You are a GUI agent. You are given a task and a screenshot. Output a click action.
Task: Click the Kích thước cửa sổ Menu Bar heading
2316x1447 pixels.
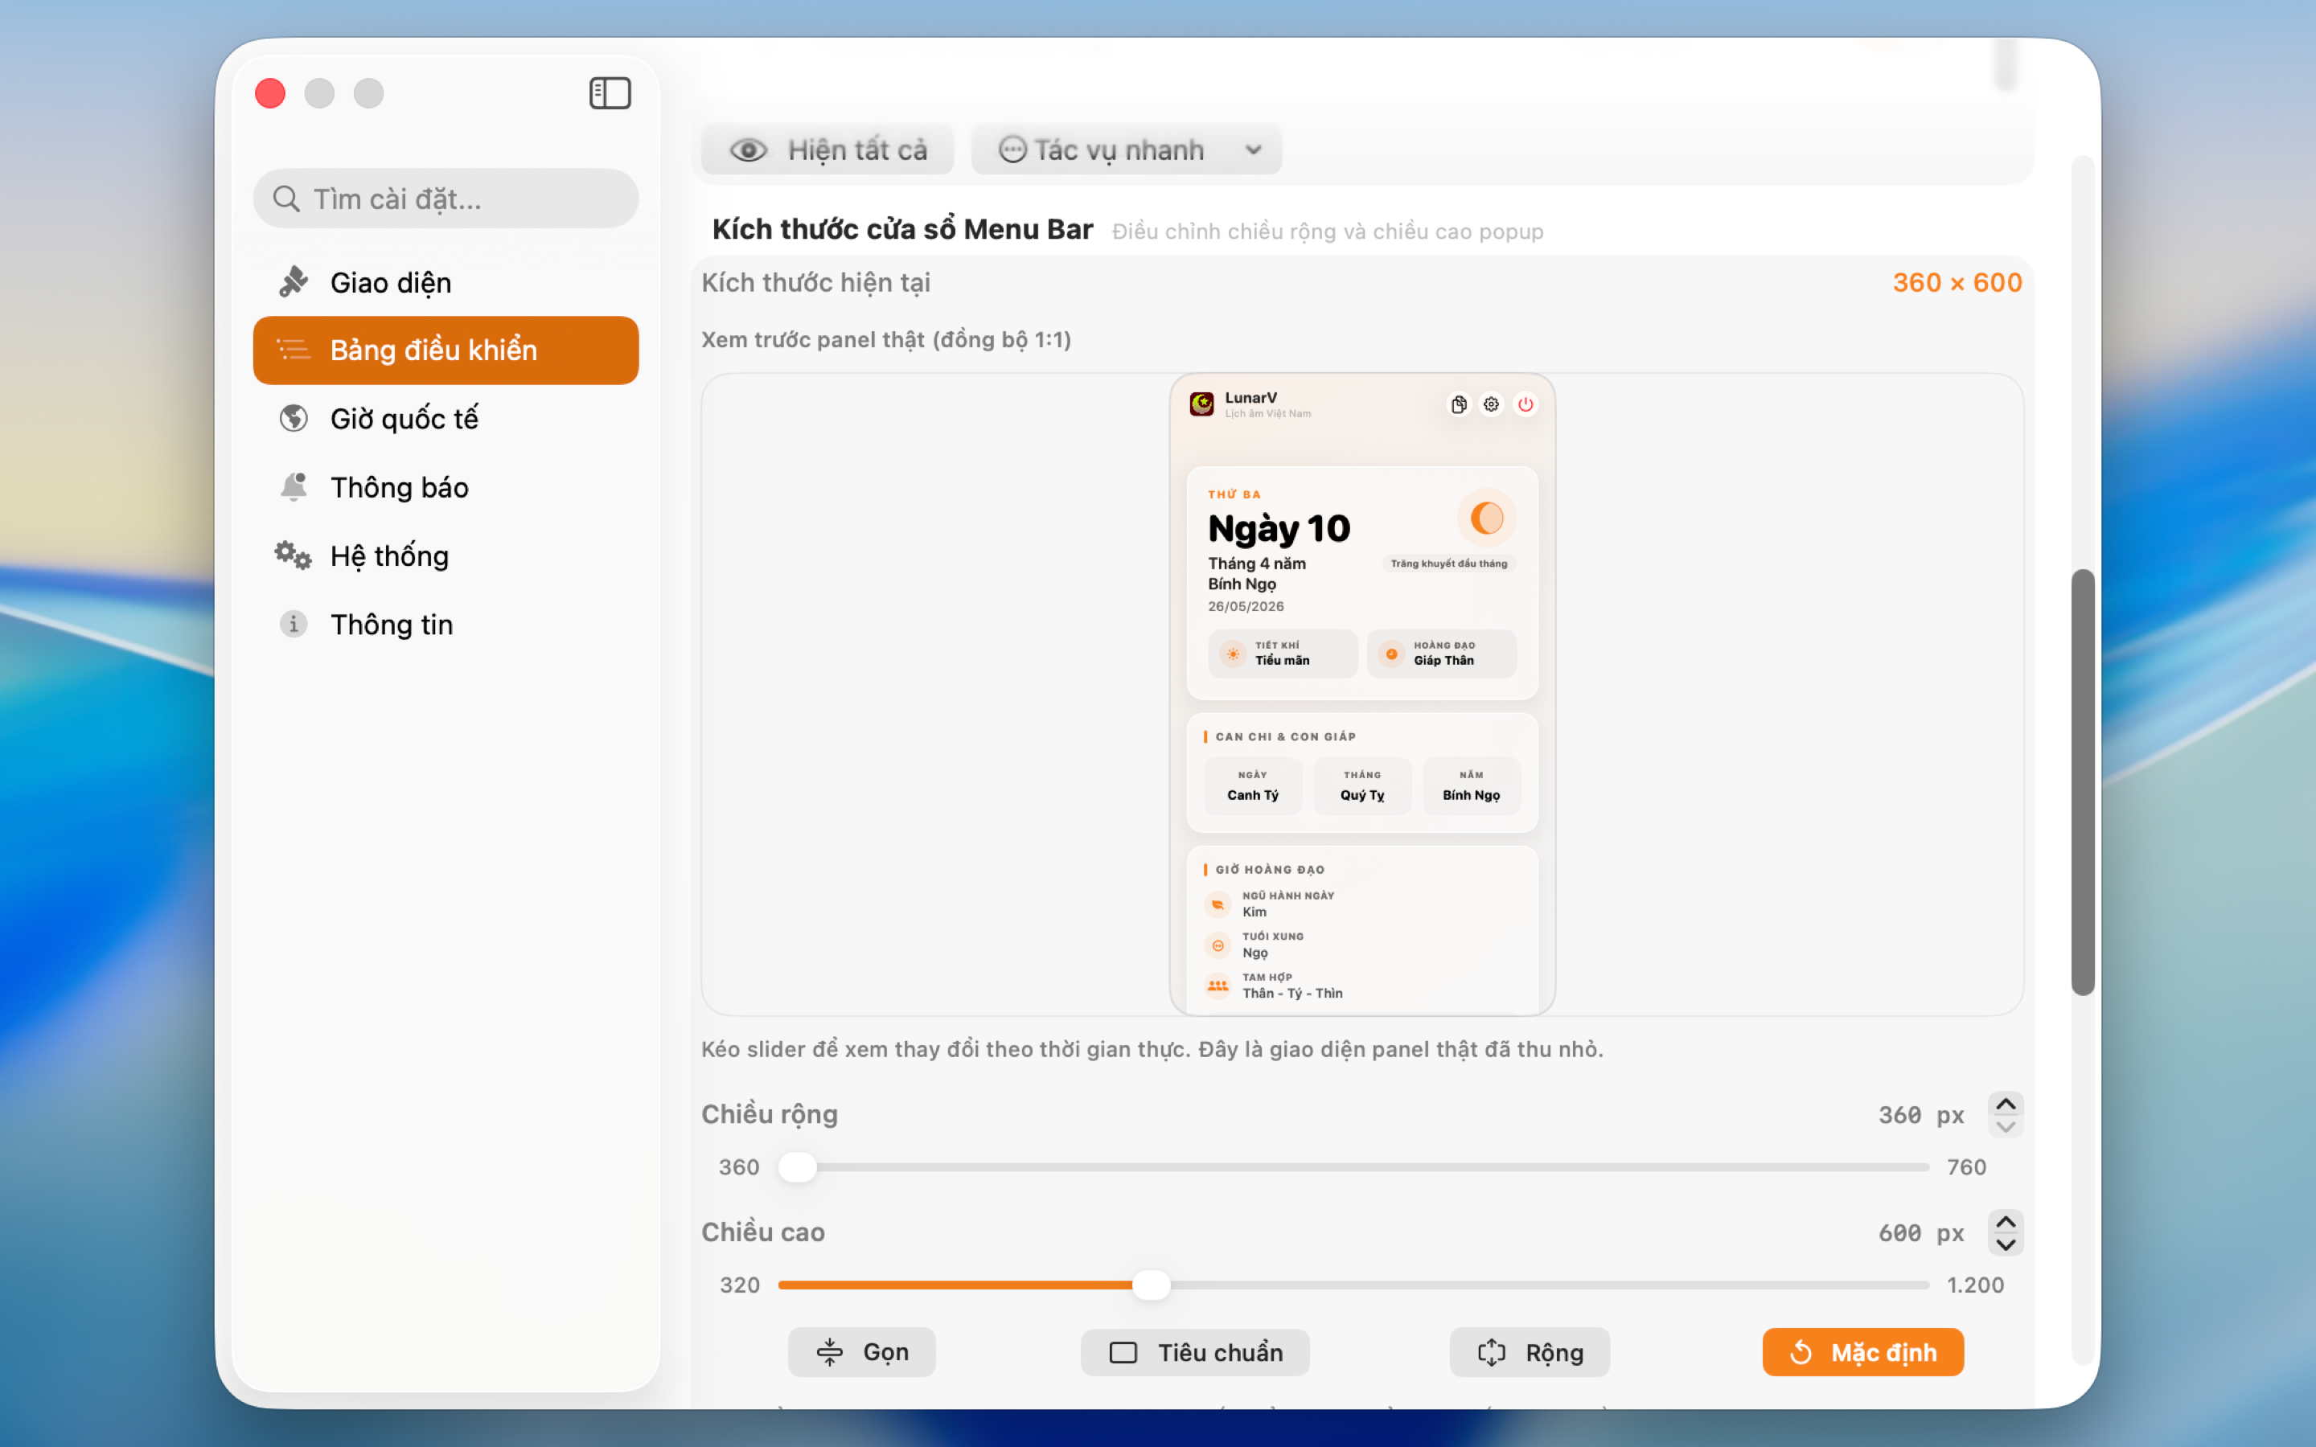(x=901, y=229)
